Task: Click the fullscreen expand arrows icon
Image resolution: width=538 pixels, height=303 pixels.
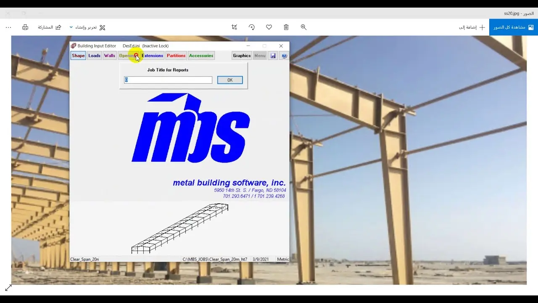Action: point(8,288)
